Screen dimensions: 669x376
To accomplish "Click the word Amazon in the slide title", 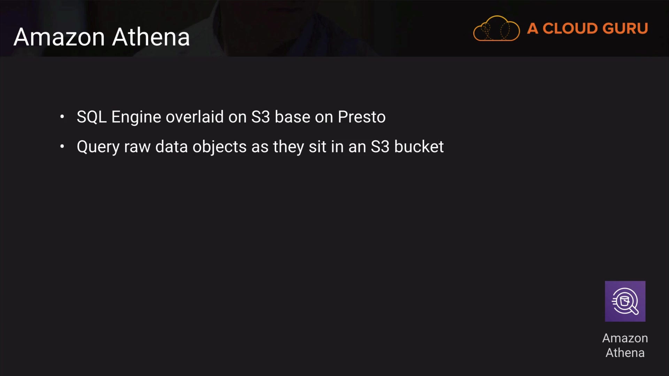I will [x=59, y=37].
